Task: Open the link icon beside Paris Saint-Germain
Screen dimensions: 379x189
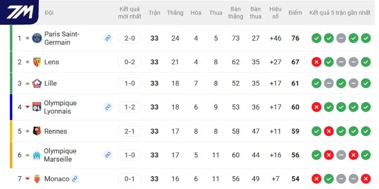Action: [x=108, y=38]
